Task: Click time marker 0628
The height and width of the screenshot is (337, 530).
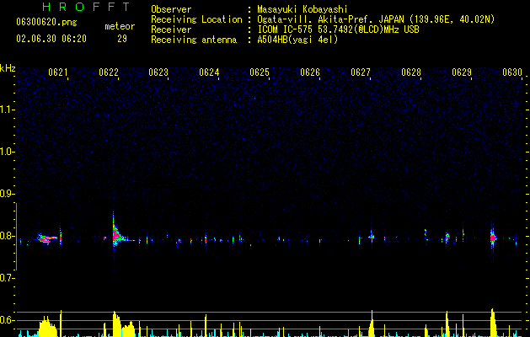Action: [x=411, y=72]
